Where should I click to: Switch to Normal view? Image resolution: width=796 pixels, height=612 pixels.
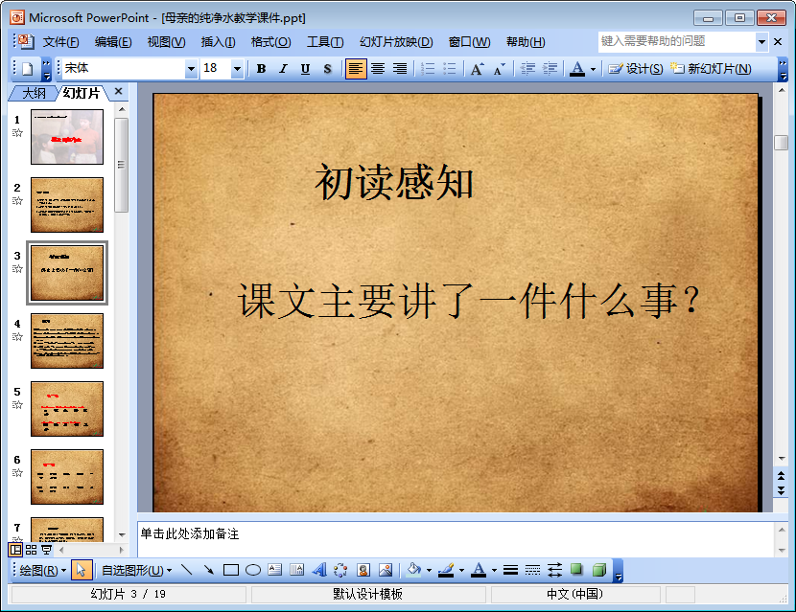pos(15,550)
